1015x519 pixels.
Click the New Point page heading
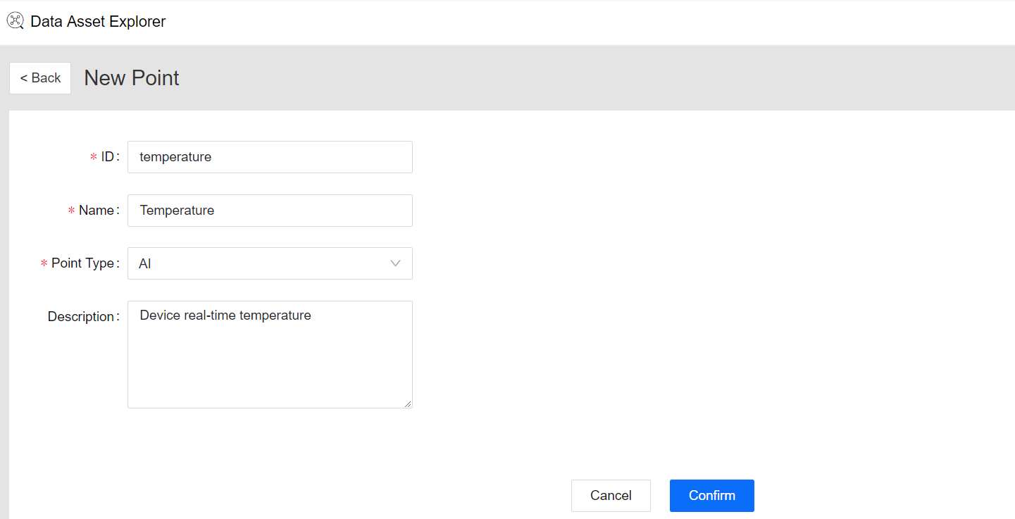tap(132, 78)
